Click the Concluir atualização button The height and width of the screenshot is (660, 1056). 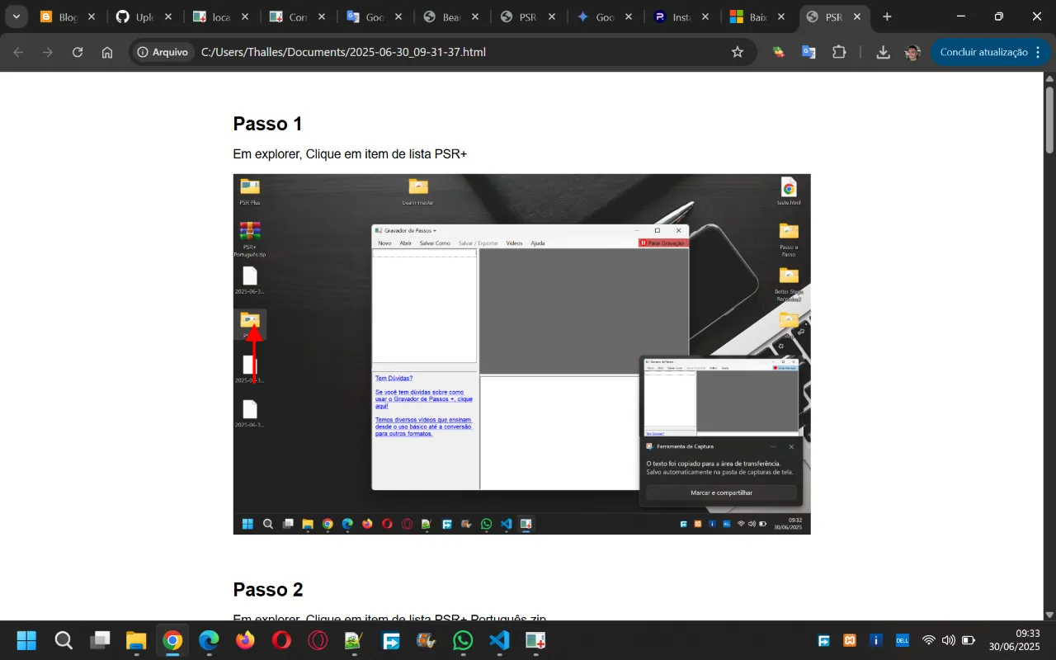(x=983, y=52)
